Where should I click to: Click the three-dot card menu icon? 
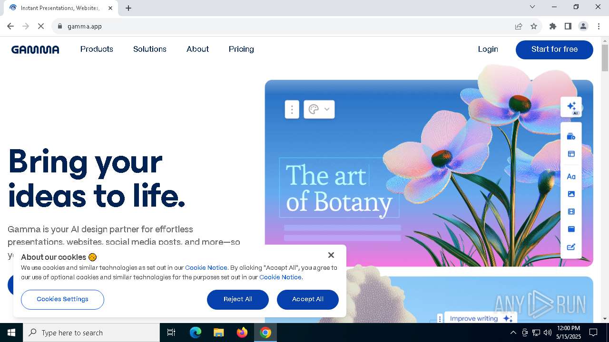click(x=292, y=109)
